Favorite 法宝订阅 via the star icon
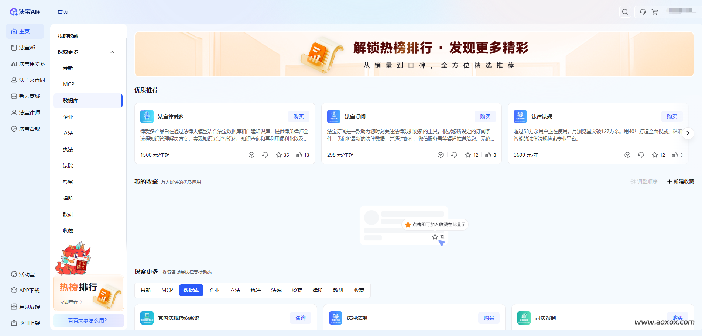 [x=468, y=155]
